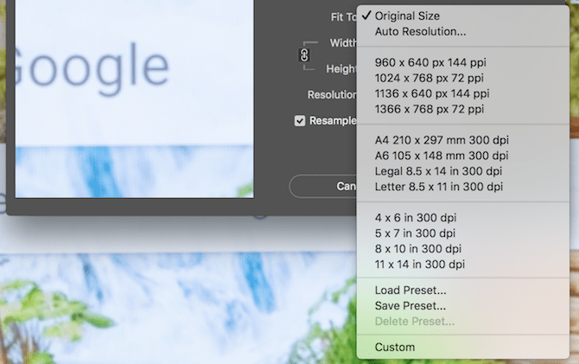Choose the Legal 8.5 x 14 in preset

pyautogui.click(x=439, y=171)
